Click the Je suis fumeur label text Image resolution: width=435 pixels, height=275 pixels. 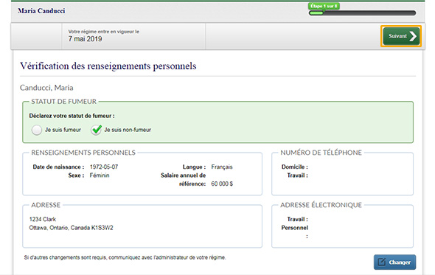click(63, 130)
